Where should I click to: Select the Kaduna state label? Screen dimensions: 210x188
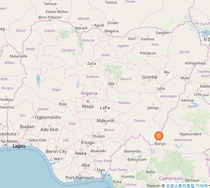[93, 77]
